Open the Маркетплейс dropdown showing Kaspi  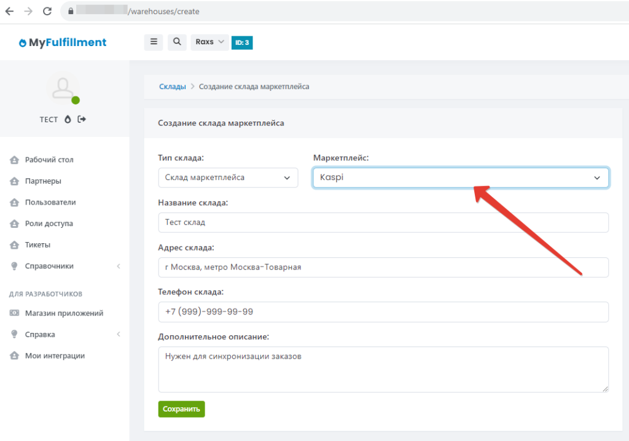[x=461, y=178]
